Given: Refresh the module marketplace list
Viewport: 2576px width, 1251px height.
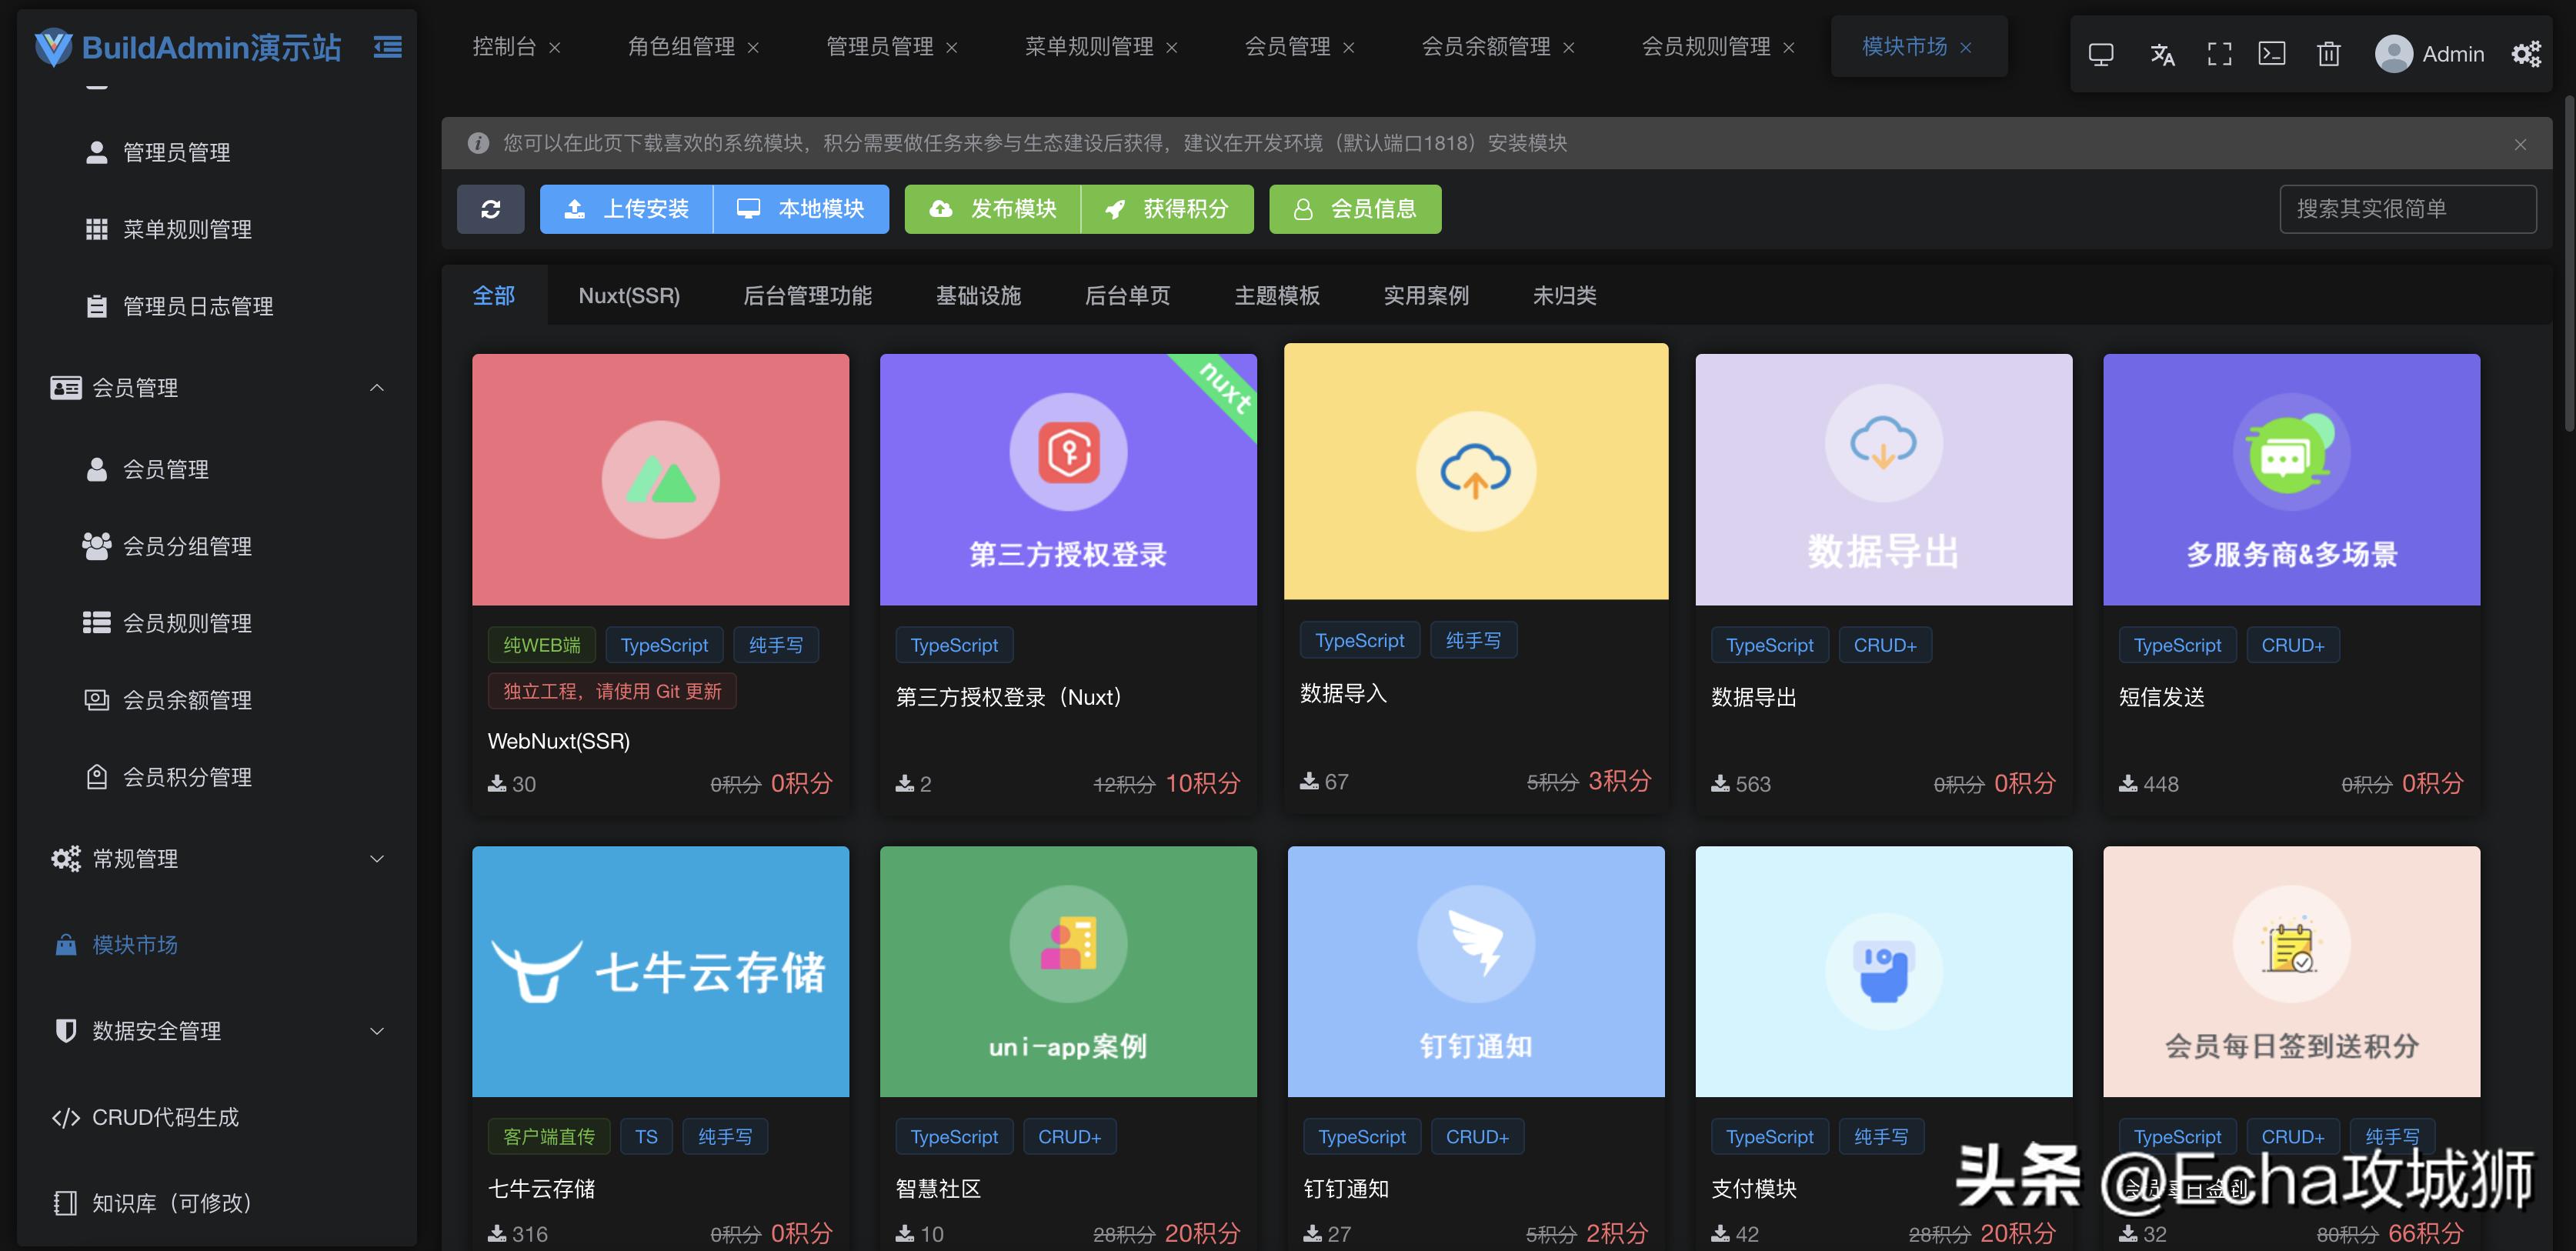Looking at the screenshot, I should (491, 209).
